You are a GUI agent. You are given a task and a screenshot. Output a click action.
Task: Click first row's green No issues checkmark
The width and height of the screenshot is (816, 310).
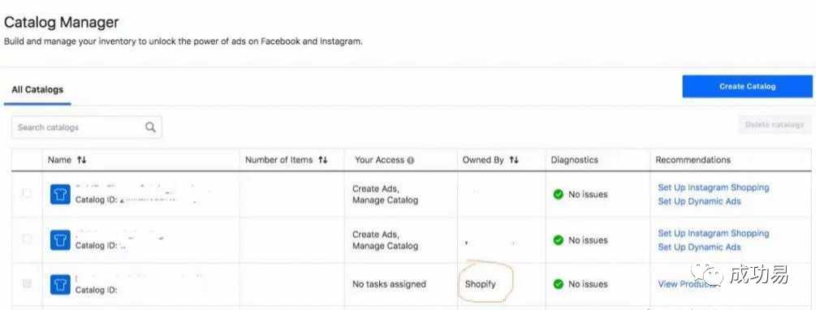[559, 194]
